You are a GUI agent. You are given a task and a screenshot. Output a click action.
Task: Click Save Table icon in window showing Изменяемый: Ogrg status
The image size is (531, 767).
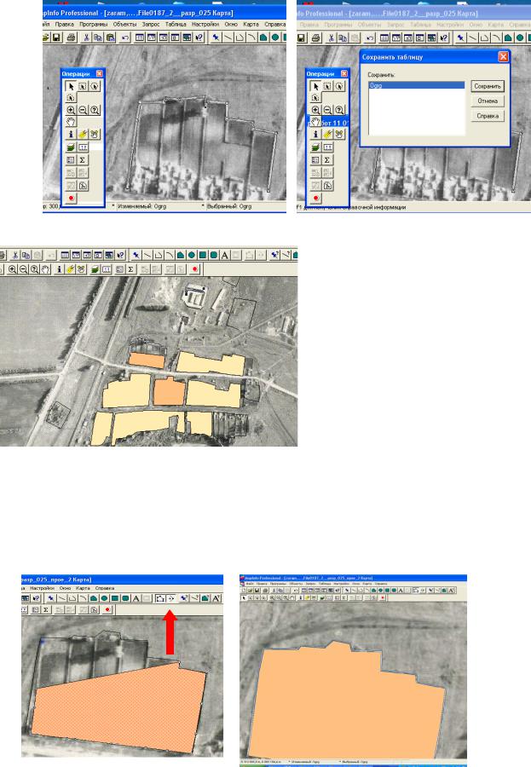[57, 37]
